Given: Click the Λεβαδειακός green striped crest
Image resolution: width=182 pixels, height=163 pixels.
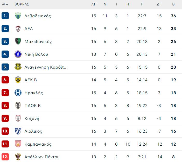Looking at the screenshot, I should (x=18, y=16).
